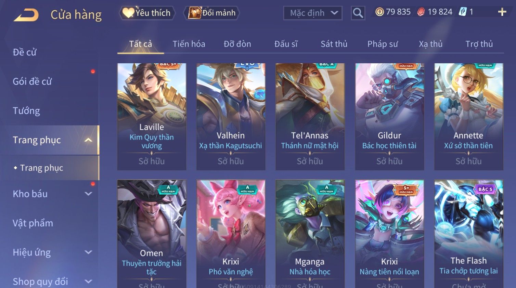Tap the red ruby currency icon
The image size is (516, 288).
pos(421,12)
